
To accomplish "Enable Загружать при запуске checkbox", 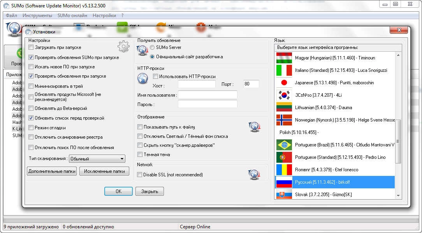I will tap(31, 47).
